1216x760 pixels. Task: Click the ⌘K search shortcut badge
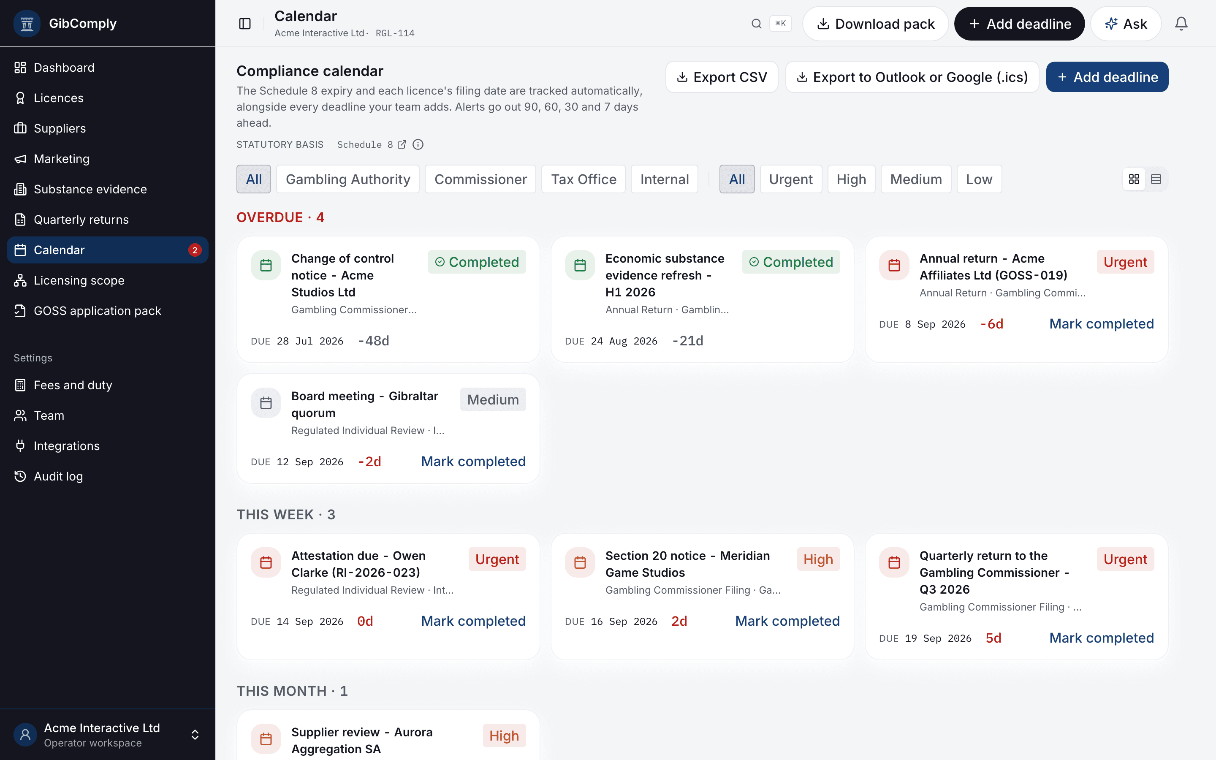click(780, 24)
